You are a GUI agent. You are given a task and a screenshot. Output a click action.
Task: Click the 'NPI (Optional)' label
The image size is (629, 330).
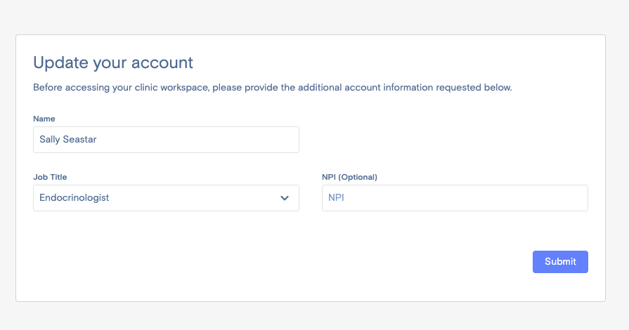coord(349,177)
